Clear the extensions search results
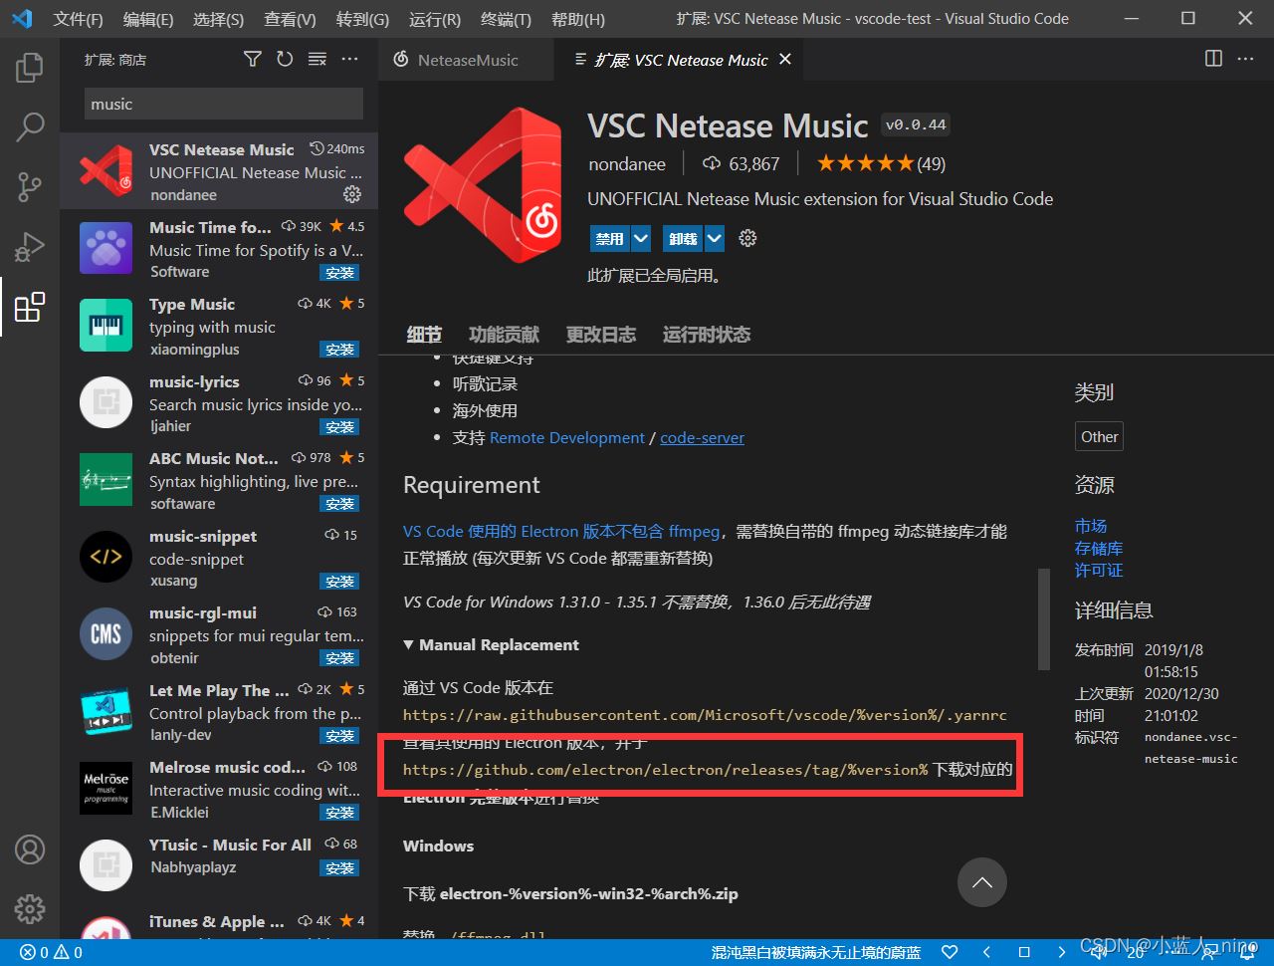Viewport: 1274px width, 966px height. 318,60
